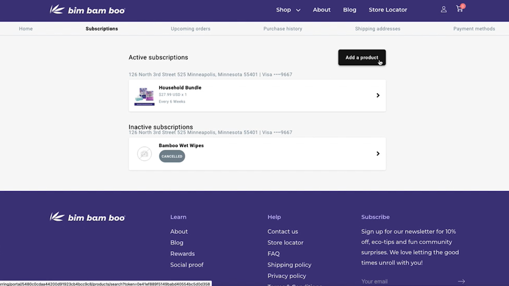Click the Add a product button

tap(362, 58)
